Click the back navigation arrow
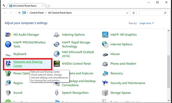The image size is (172, 103). 5,13
